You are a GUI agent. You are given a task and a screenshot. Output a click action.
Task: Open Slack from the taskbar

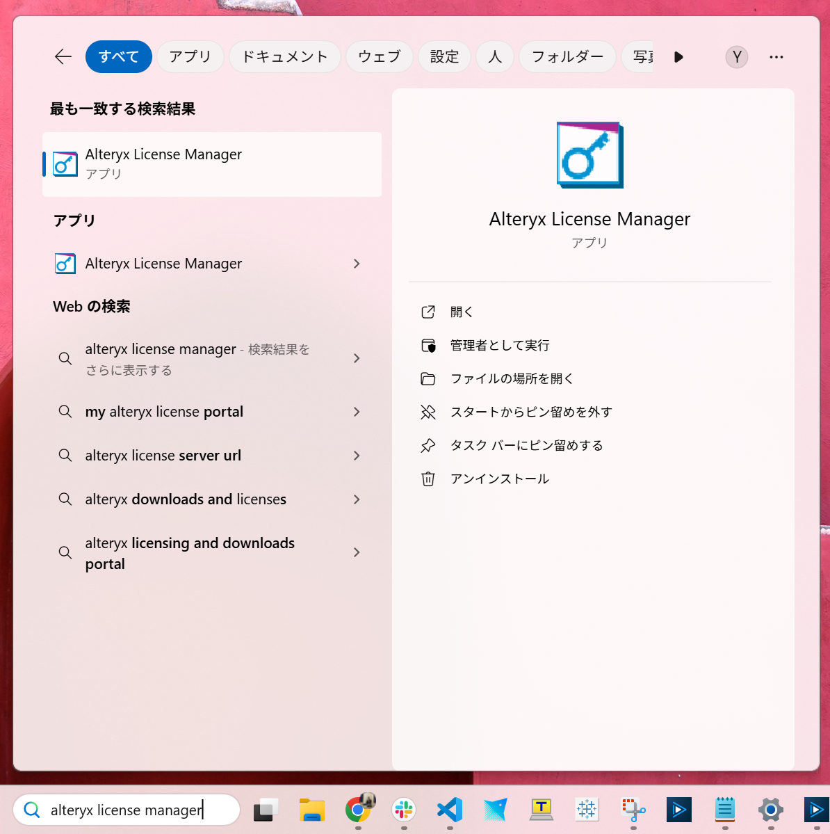[x=404, y=810]
